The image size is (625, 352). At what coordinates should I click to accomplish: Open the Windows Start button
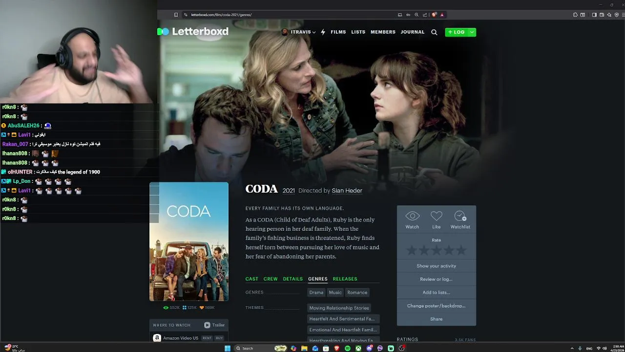click(228, 348)
